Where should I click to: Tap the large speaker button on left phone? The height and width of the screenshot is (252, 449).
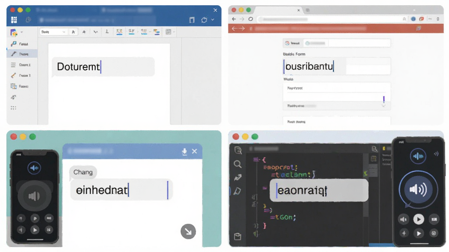(34, 196)
